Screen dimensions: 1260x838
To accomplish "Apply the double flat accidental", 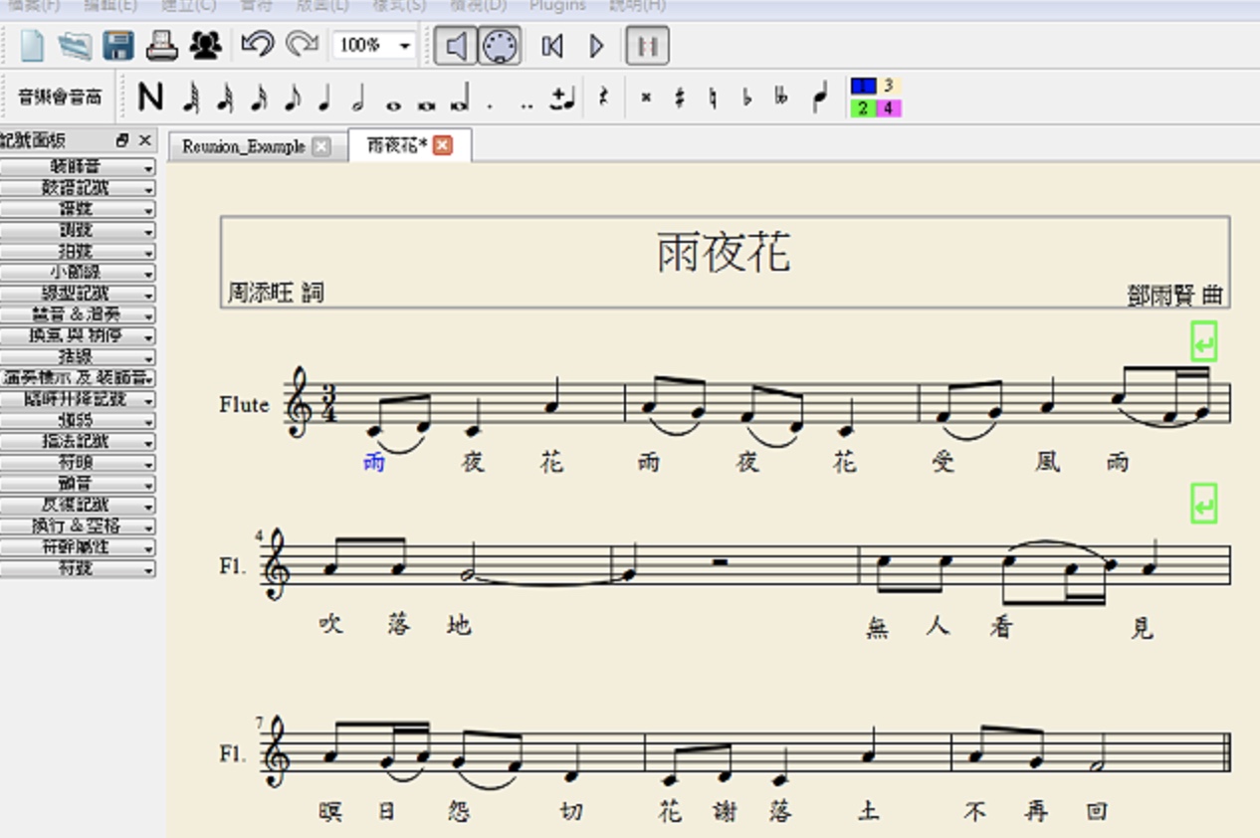I will pyautogui.click(x=781, y=98).
